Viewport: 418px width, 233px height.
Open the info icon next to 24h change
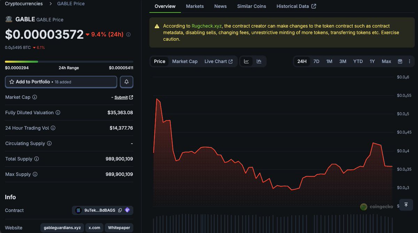coord(128,34)
